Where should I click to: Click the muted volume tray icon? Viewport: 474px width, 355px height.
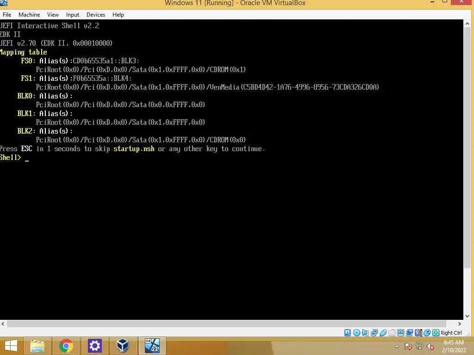click(430, 346)
